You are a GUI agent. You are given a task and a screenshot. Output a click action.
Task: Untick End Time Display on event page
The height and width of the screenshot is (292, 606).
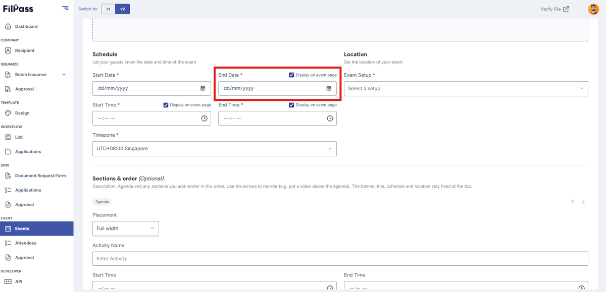(x=291, y=105)
